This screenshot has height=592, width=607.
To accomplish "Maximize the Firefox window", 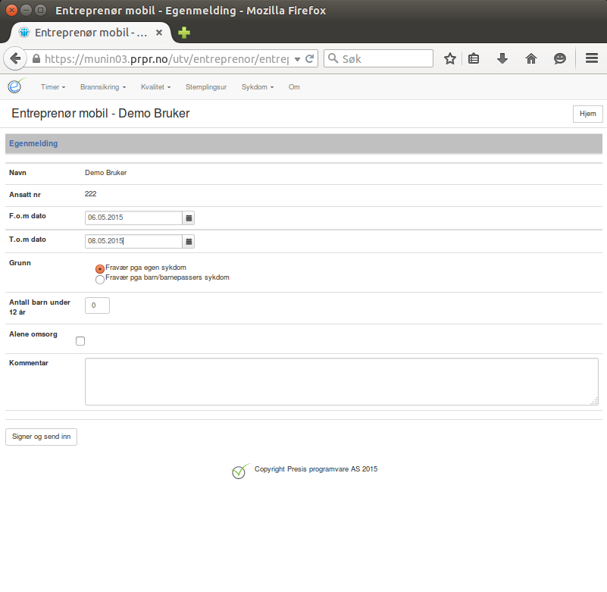I will click(x=40, y=11).
